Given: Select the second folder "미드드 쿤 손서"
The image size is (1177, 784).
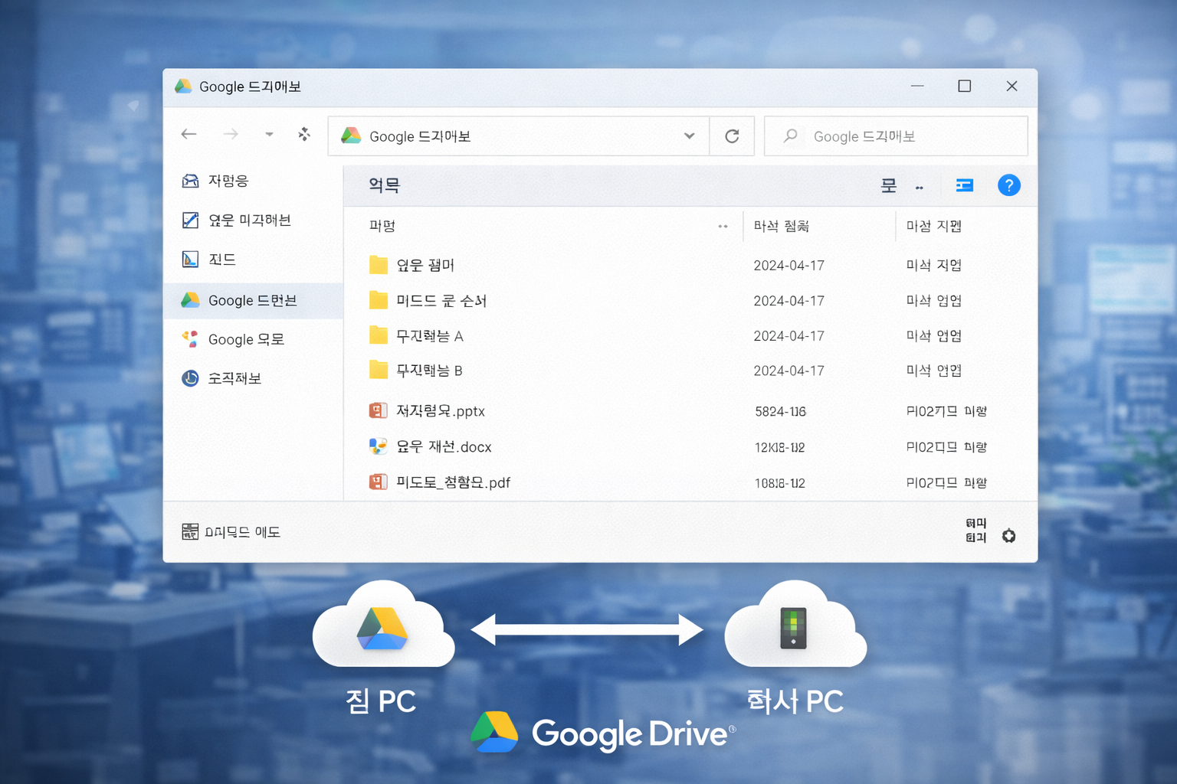Looking at the screenshot, I should tap(441, 301).
